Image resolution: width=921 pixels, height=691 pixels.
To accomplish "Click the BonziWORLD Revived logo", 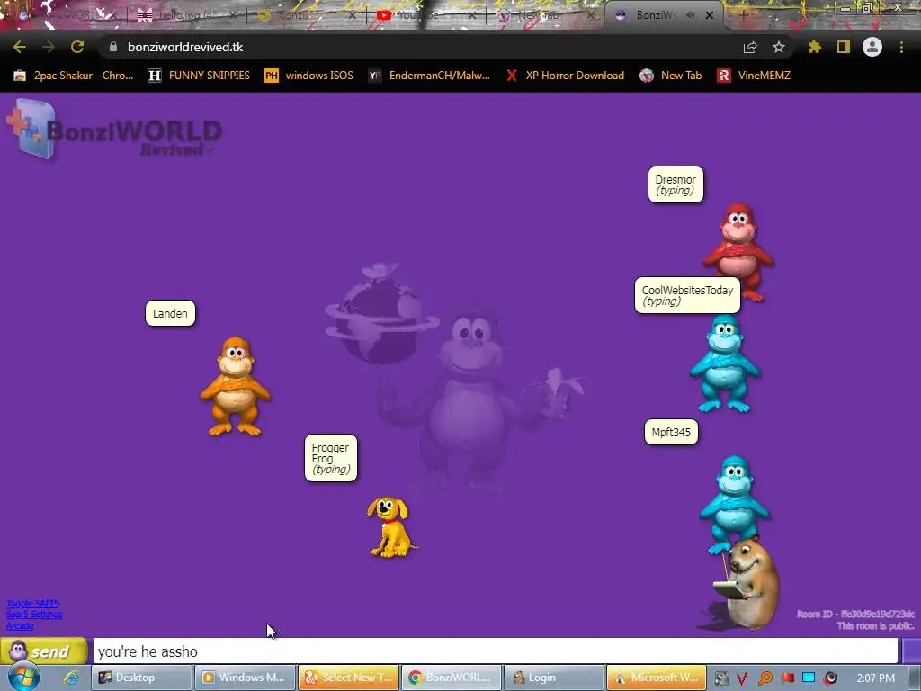I will pos(114,130).
